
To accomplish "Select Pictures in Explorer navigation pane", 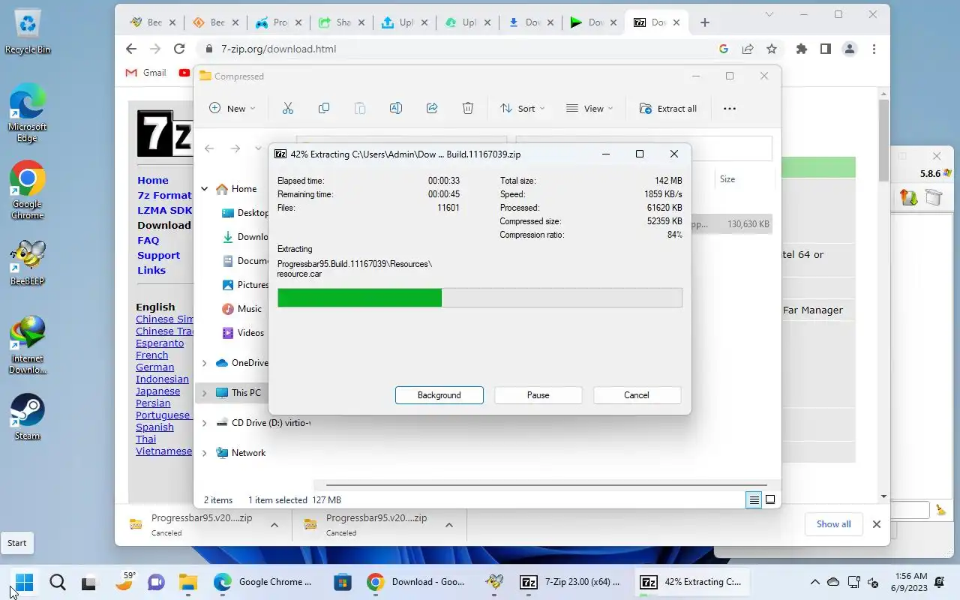I will point(245,285).
